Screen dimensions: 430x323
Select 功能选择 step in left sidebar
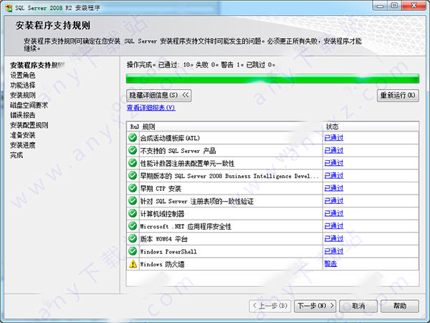(23, 85)
